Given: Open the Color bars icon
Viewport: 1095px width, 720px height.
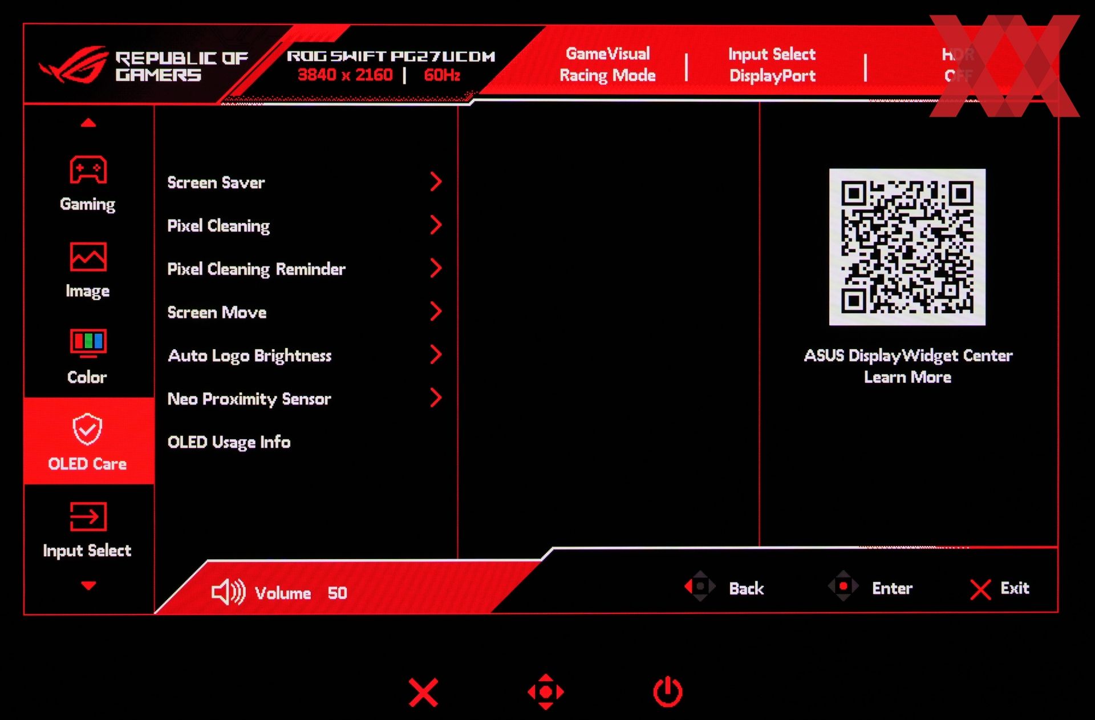Looking at the screenshot, I should [x=88, y=343].
